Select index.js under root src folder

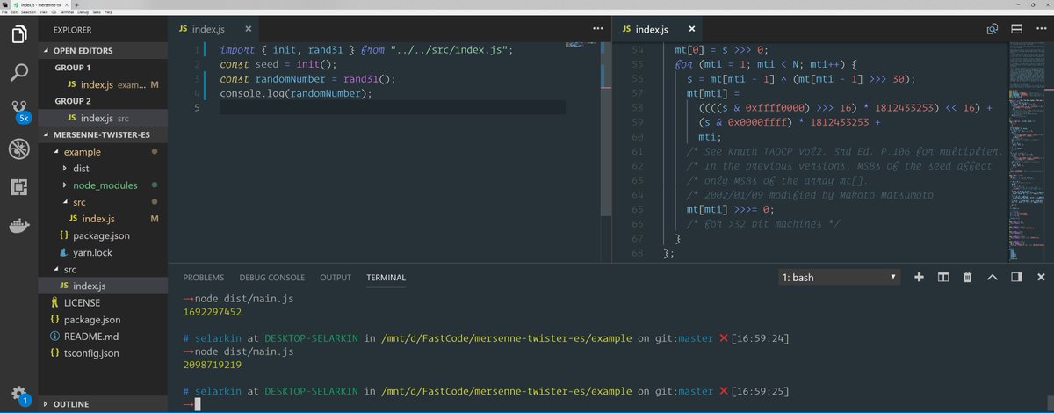103,286
